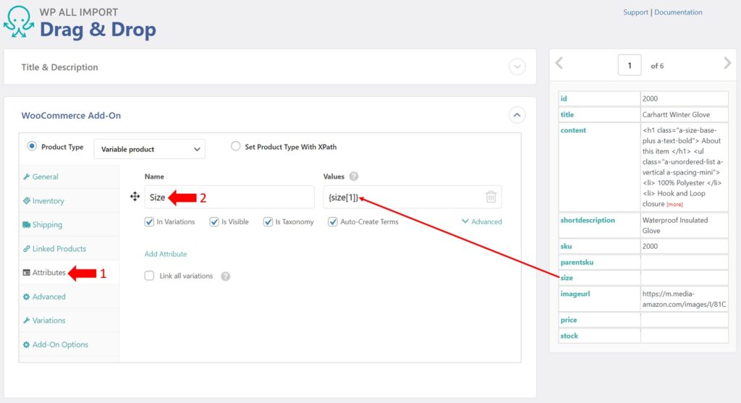The height and width of the screenshot is (403, 741).
Task: Open the Variations tab
Action: [49, 321]
